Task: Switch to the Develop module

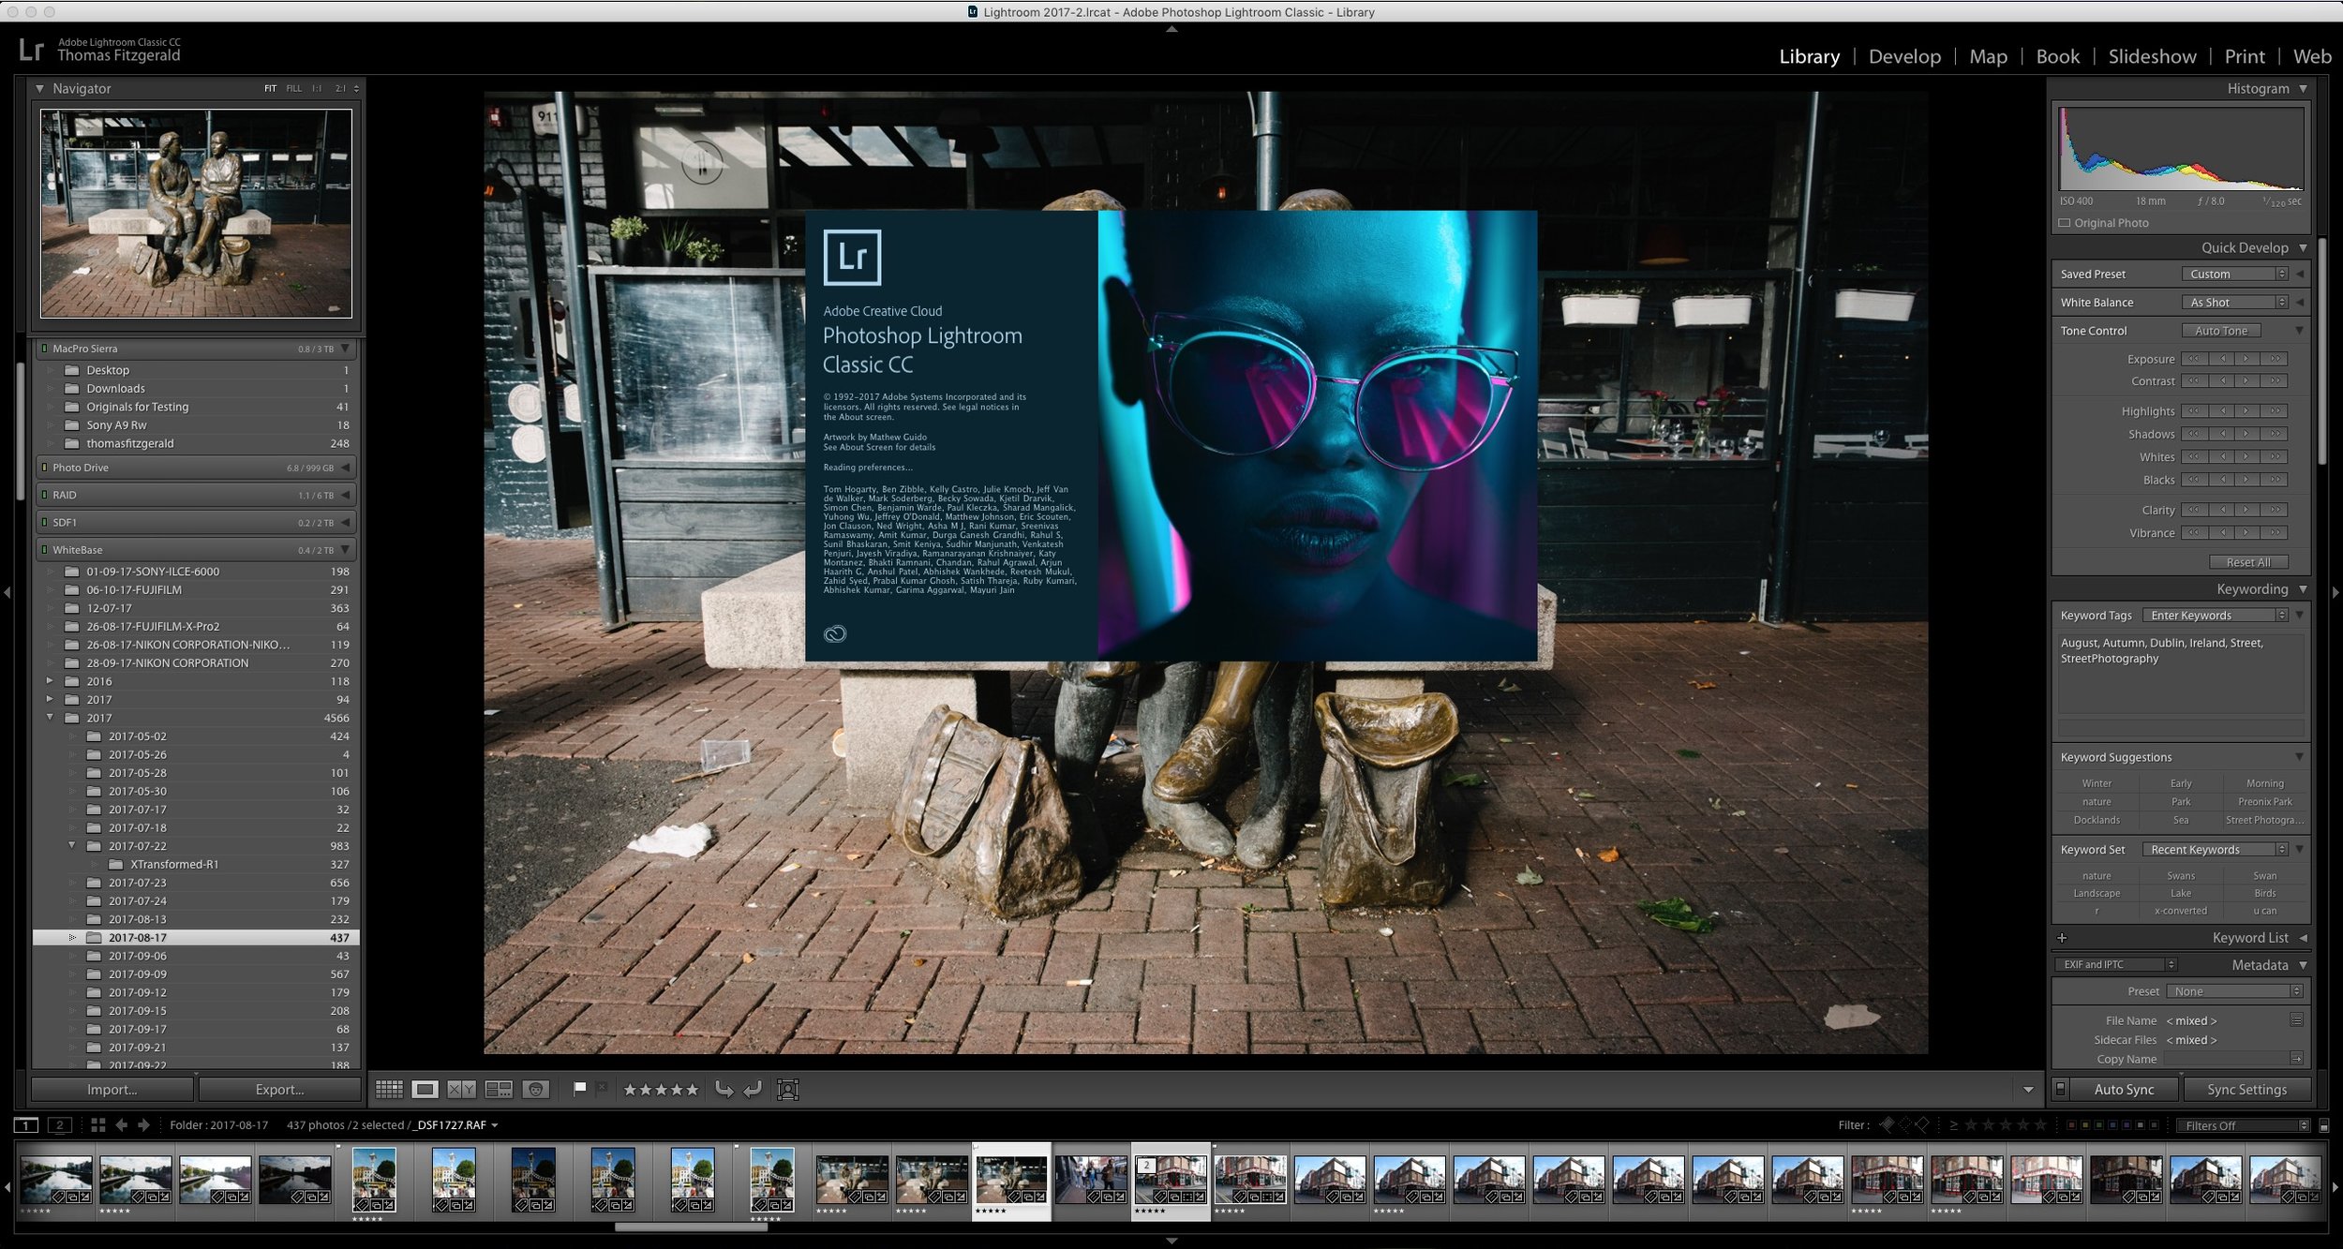Action: click(1904, 56)
